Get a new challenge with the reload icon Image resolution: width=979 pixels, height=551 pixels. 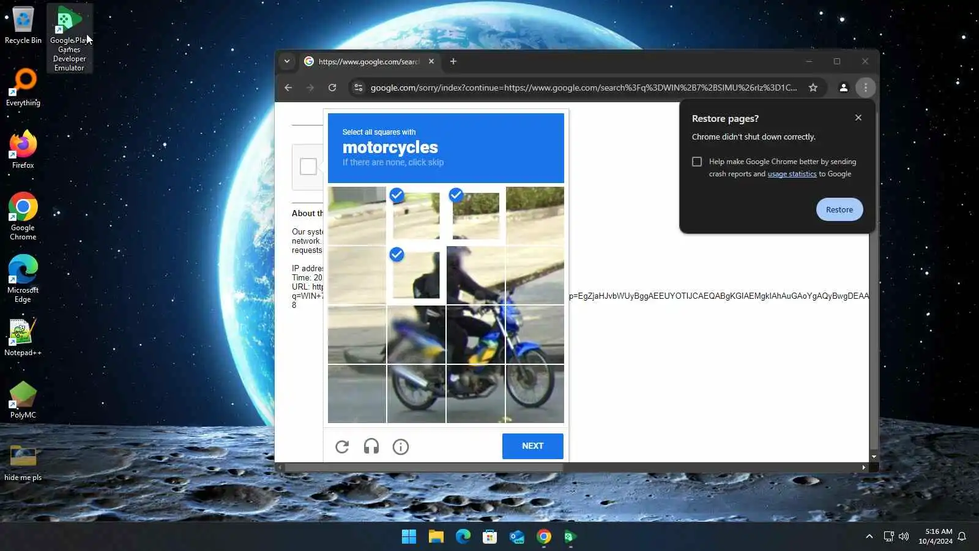tap(343, 447)
